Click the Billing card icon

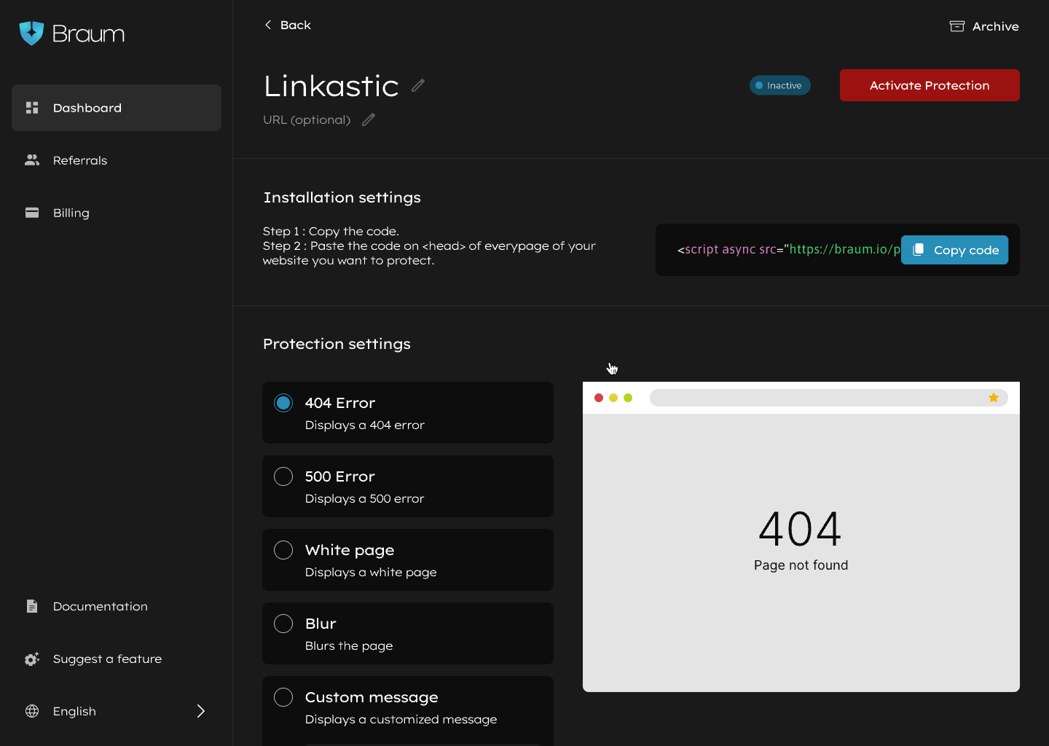(x=32, y=213)
